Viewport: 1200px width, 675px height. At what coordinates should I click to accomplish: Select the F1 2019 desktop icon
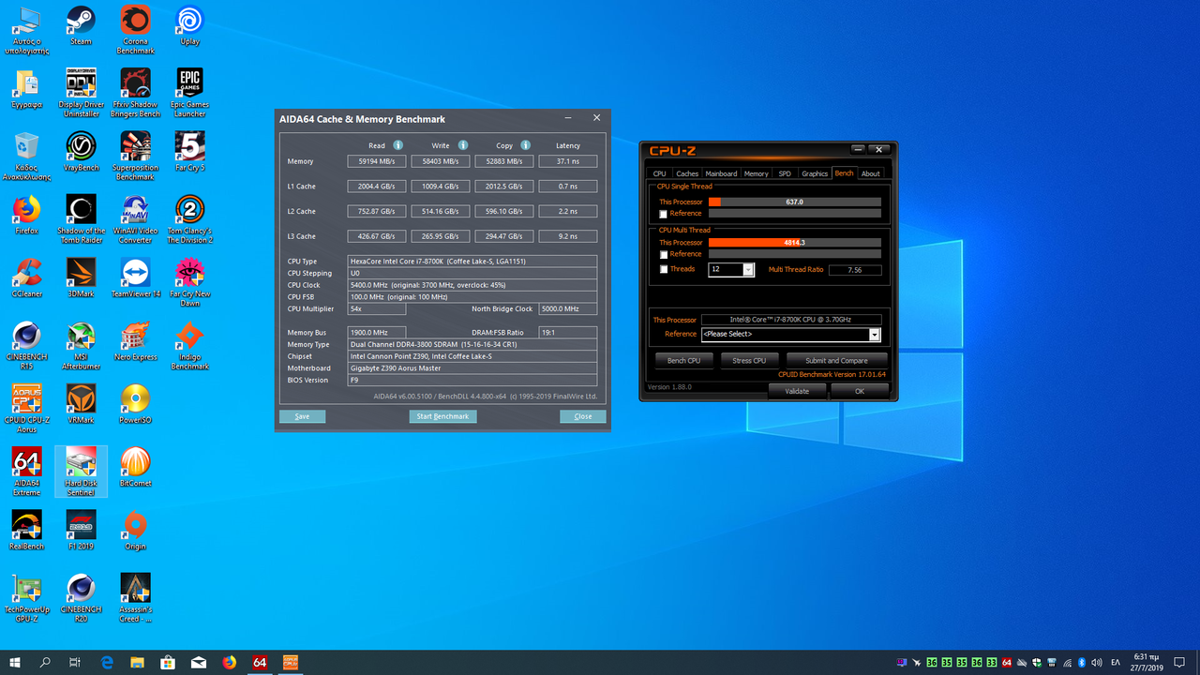click(81, 530)
